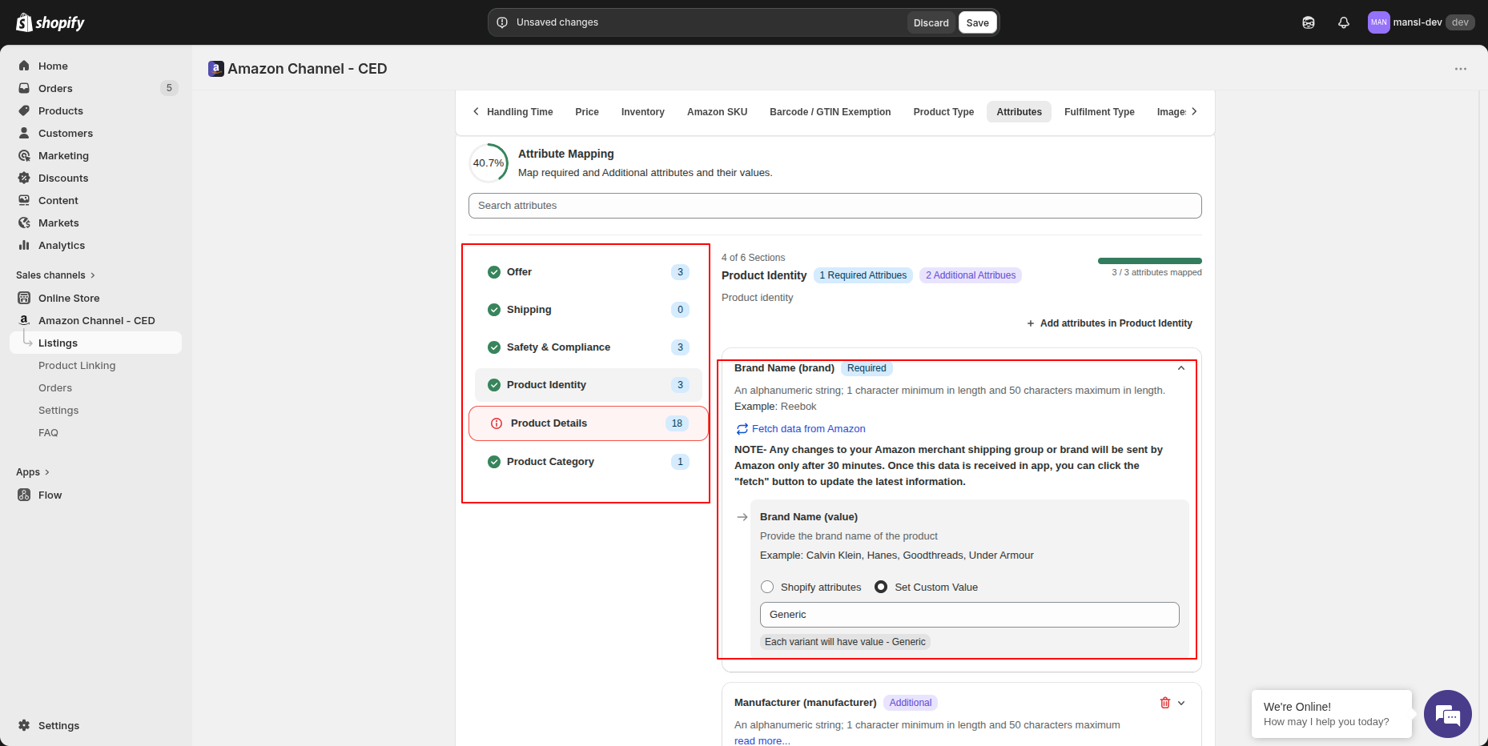
Task: Delete the Manufacturer attribute
Action: [x=1164, y=703]
